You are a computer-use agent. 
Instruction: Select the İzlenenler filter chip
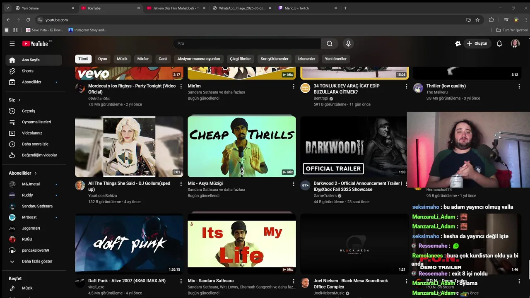[x=306, y=59]
